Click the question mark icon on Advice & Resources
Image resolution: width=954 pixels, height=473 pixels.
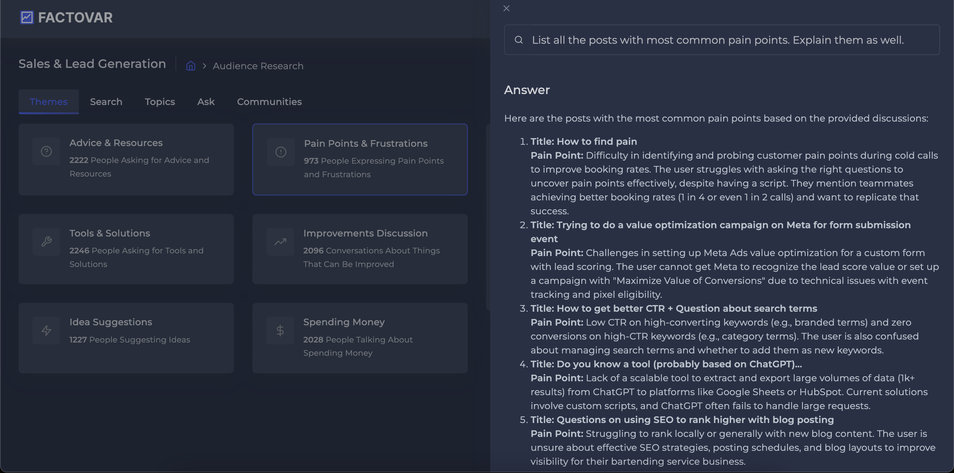(x=46, y=151)
